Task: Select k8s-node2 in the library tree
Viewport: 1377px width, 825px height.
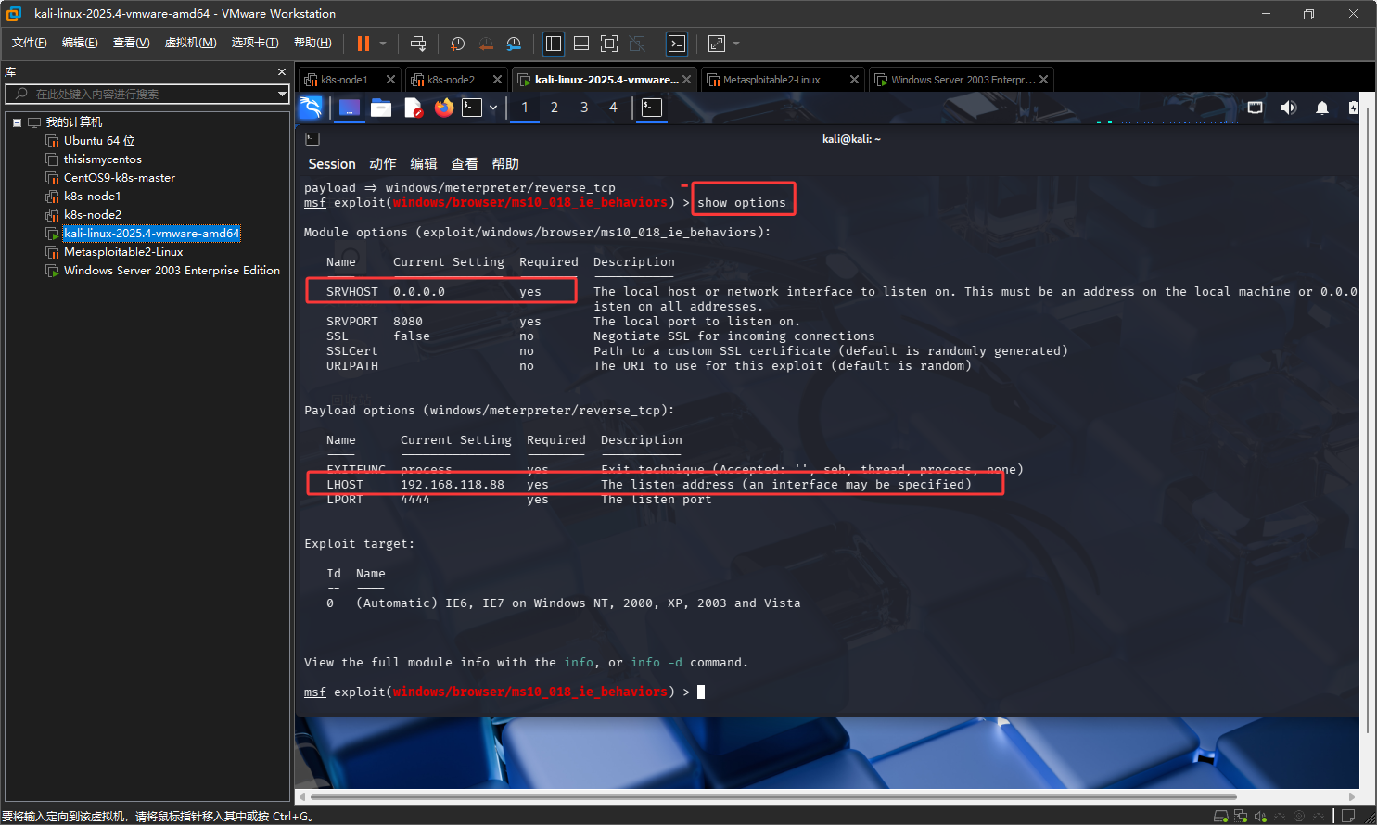Action: click(x=92, y=215)
